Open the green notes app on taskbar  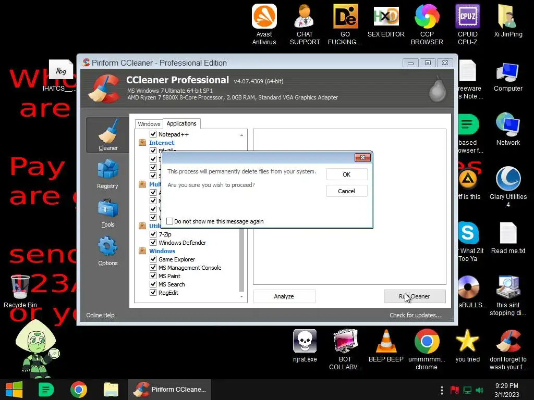46,390
